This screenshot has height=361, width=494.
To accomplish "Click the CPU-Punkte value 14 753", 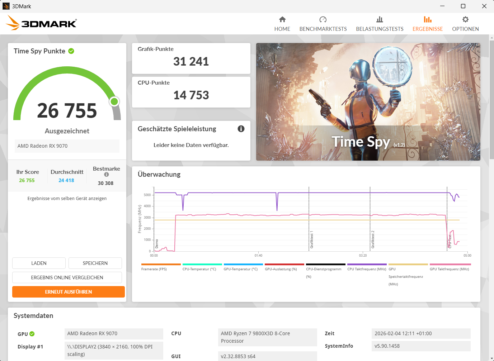I will coord(191,95).
